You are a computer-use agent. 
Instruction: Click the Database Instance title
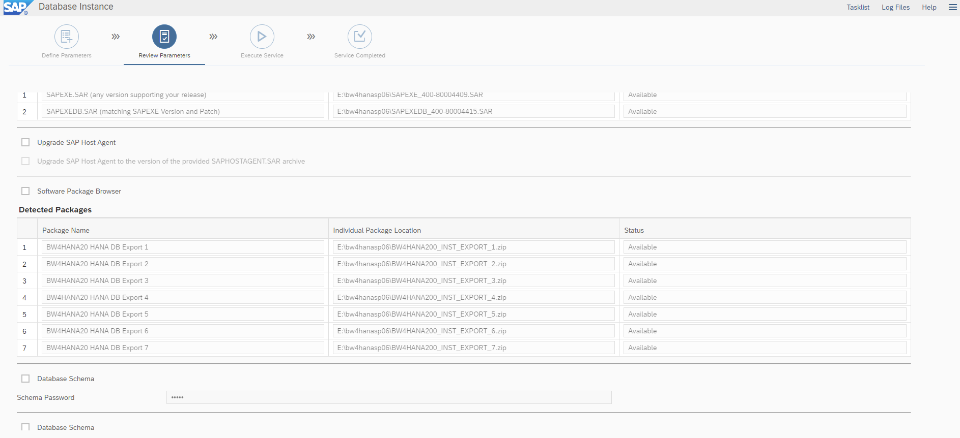(76, 7)
